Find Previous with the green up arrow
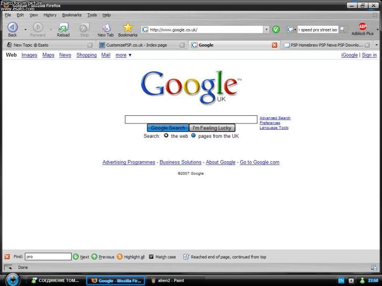 [94, 256]
